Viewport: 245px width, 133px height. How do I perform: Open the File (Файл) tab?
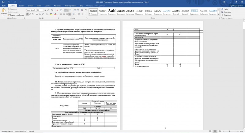coord(4,6)
